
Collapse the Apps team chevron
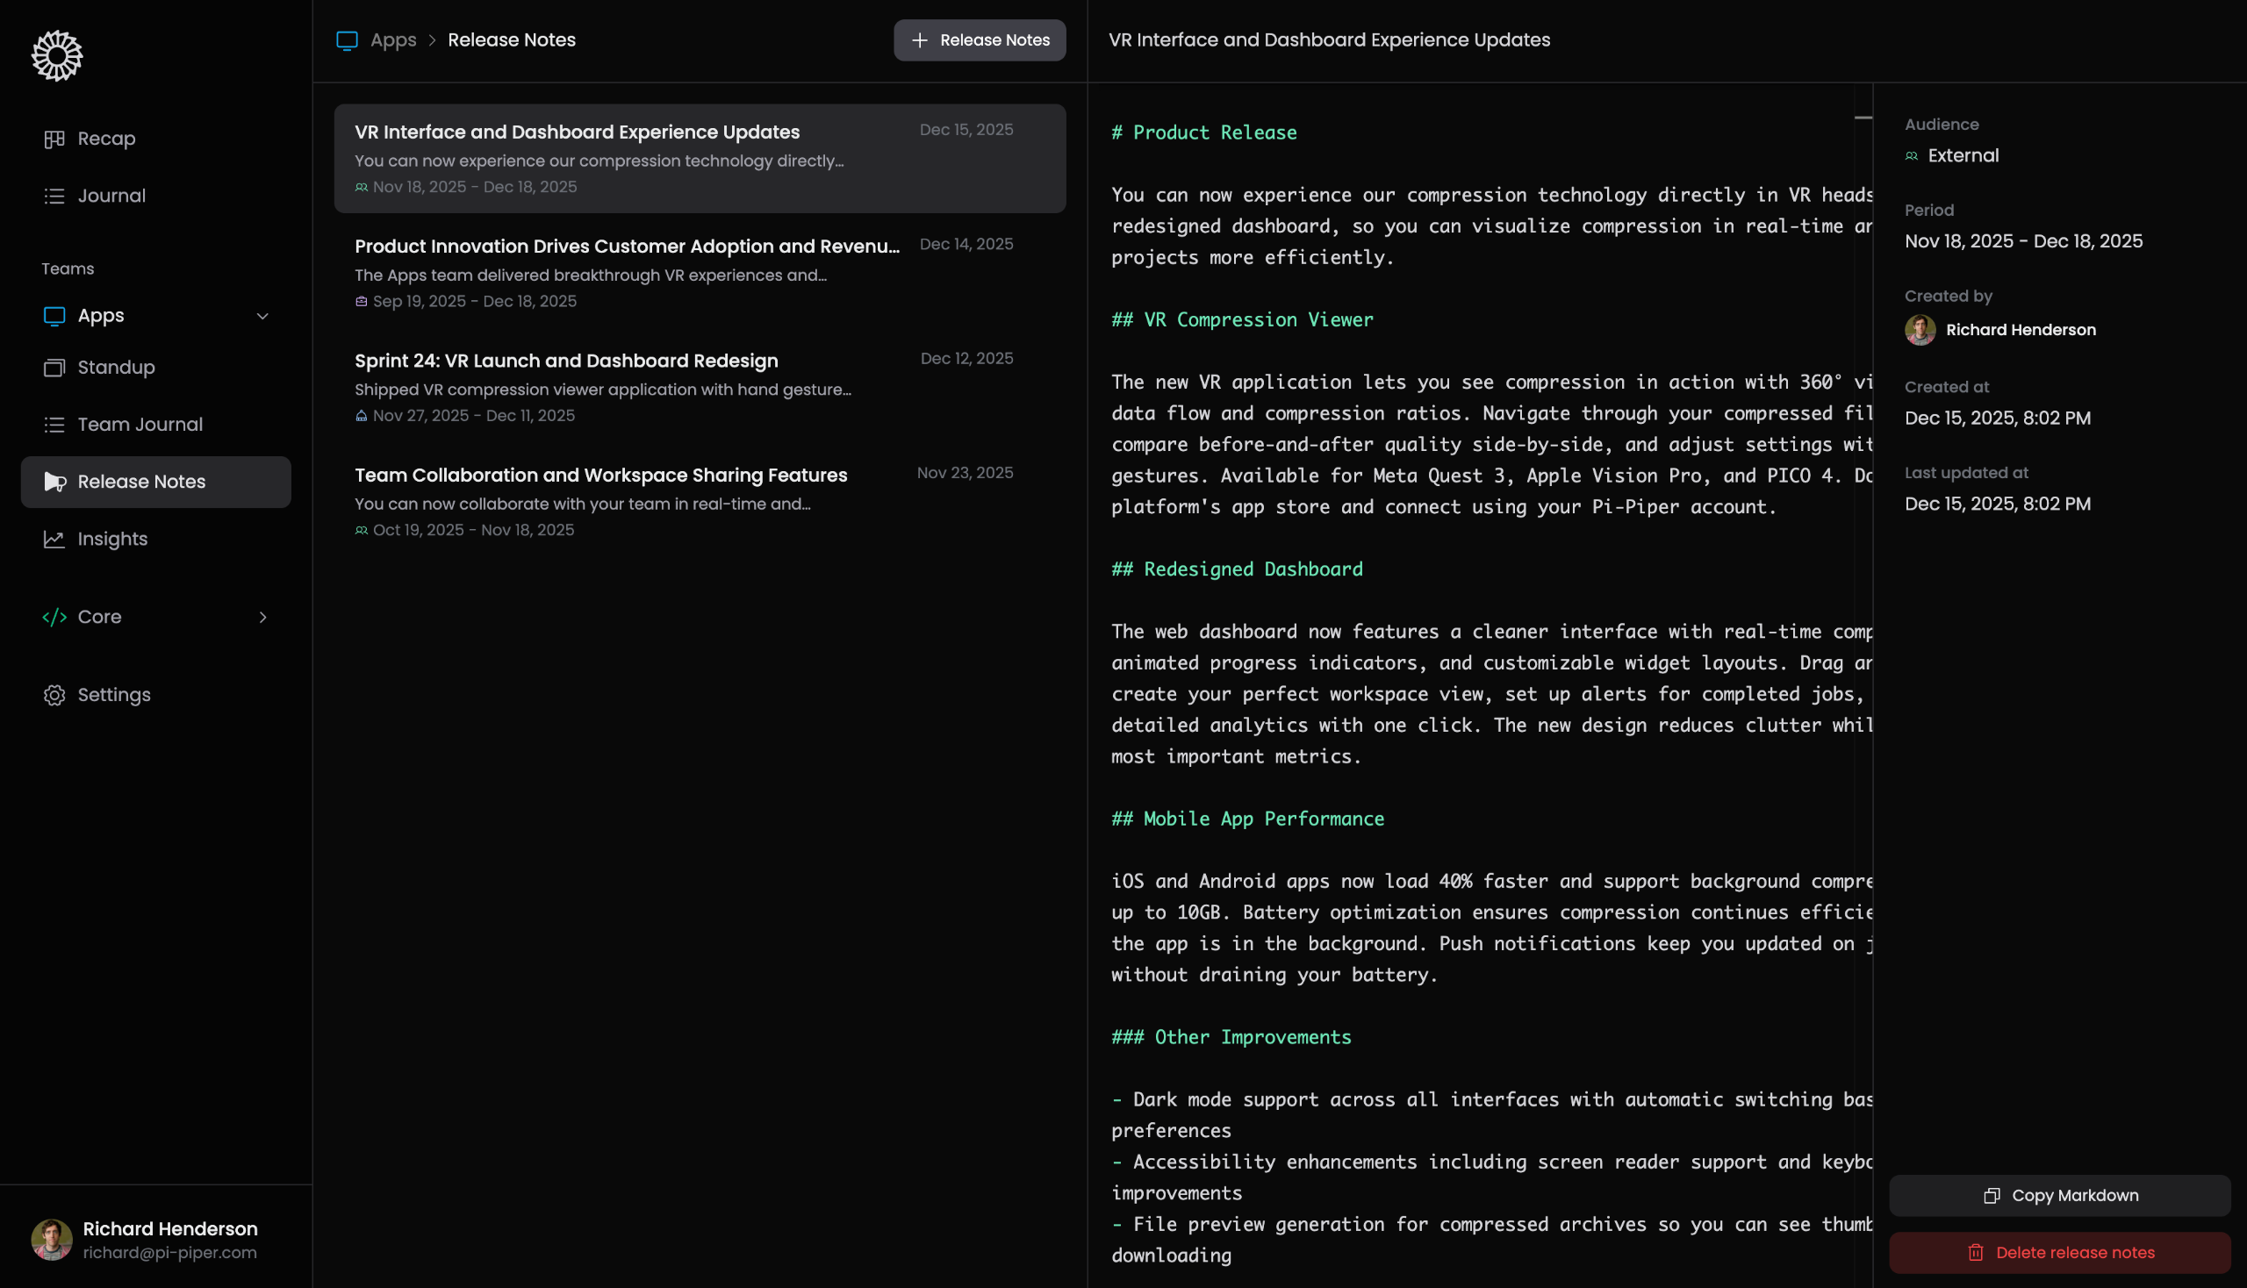(x=262, y=317)
